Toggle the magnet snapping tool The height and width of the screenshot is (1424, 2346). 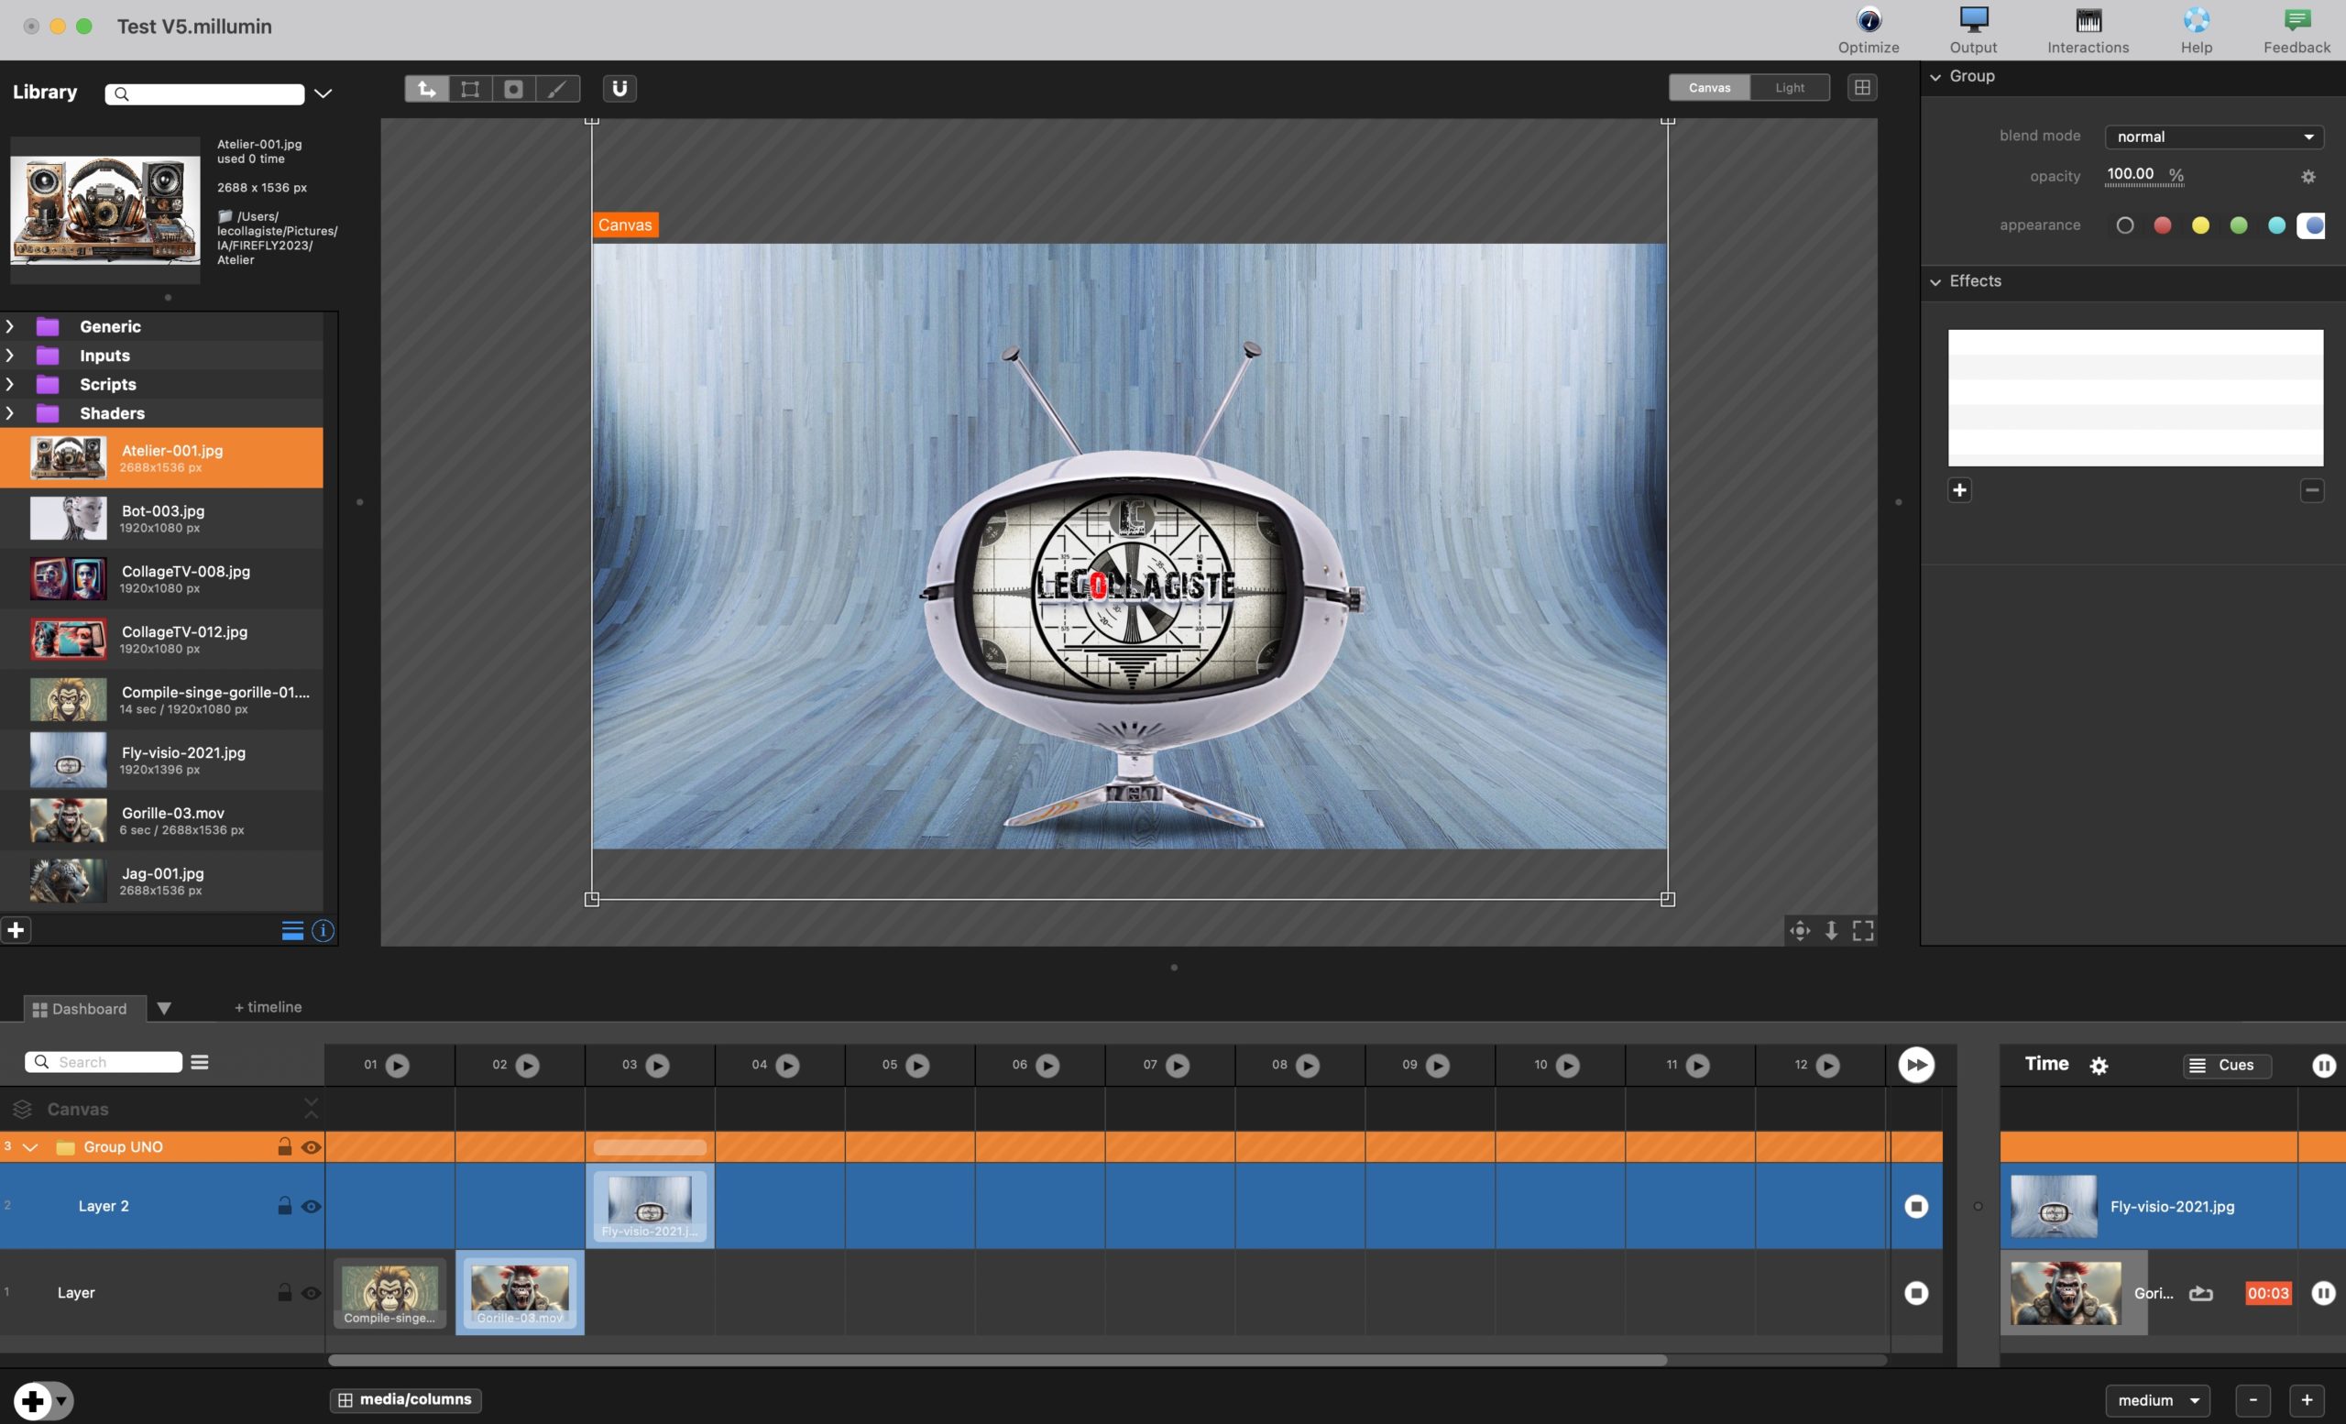coord(619,89)
